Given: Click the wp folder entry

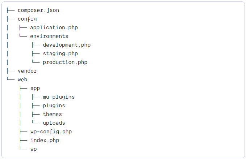Looking at the screenshot, I should click(x=34, y=149).
